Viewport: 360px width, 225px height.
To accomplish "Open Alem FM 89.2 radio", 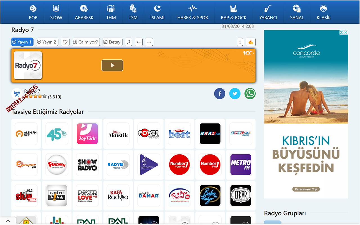I will click(x=26, y=134).
